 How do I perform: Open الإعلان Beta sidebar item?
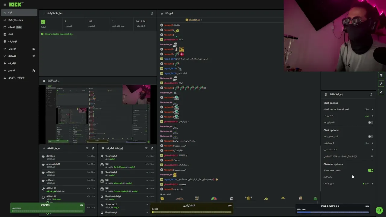[19, 27]
